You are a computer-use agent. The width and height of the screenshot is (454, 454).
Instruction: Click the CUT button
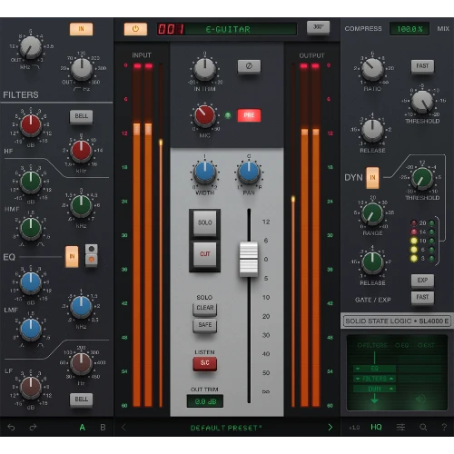pyautogui.click(x=204, y=254)
